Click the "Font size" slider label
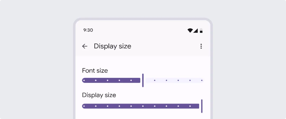The image size is (286, 119). [95, 71]
